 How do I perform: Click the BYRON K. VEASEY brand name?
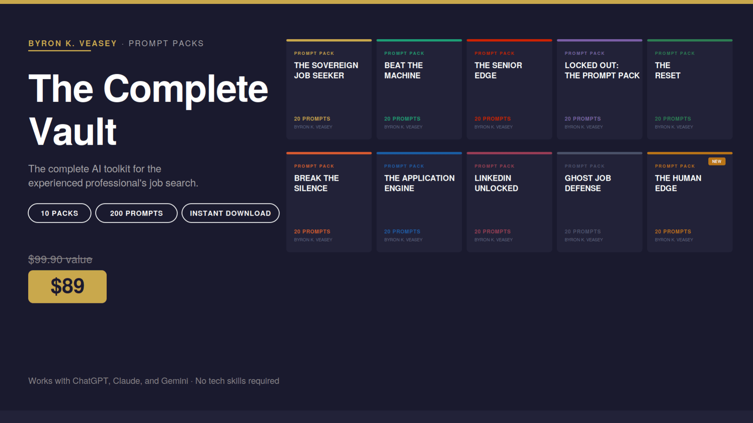[x=73, y=44]
